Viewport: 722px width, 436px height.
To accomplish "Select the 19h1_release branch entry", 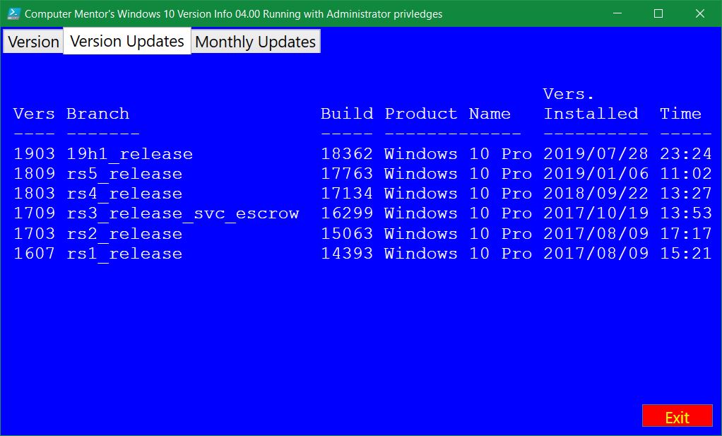I will (x=129, y=154).
